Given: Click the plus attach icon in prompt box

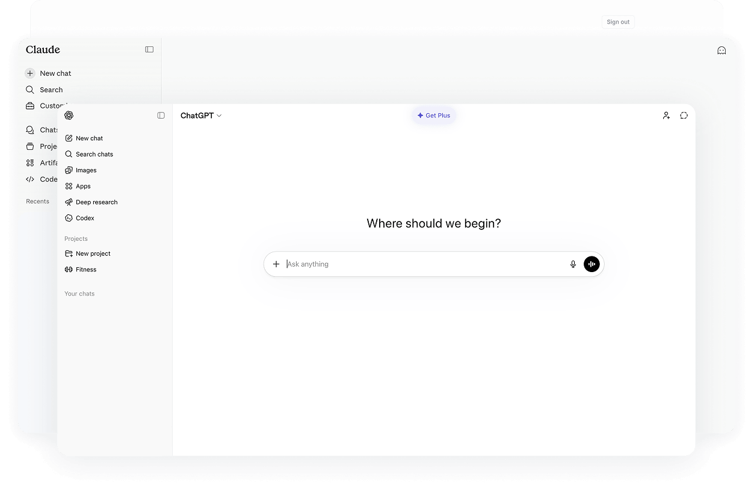Looking at the screenshot, I should pyautogui.click(x=276, y=264).
